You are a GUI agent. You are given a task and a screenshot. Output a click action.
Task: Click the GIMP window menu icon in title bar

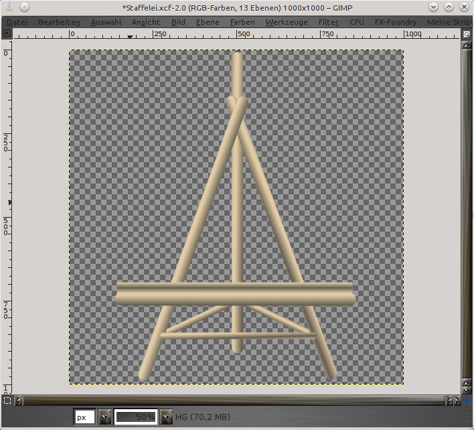(x=7, y=7)
